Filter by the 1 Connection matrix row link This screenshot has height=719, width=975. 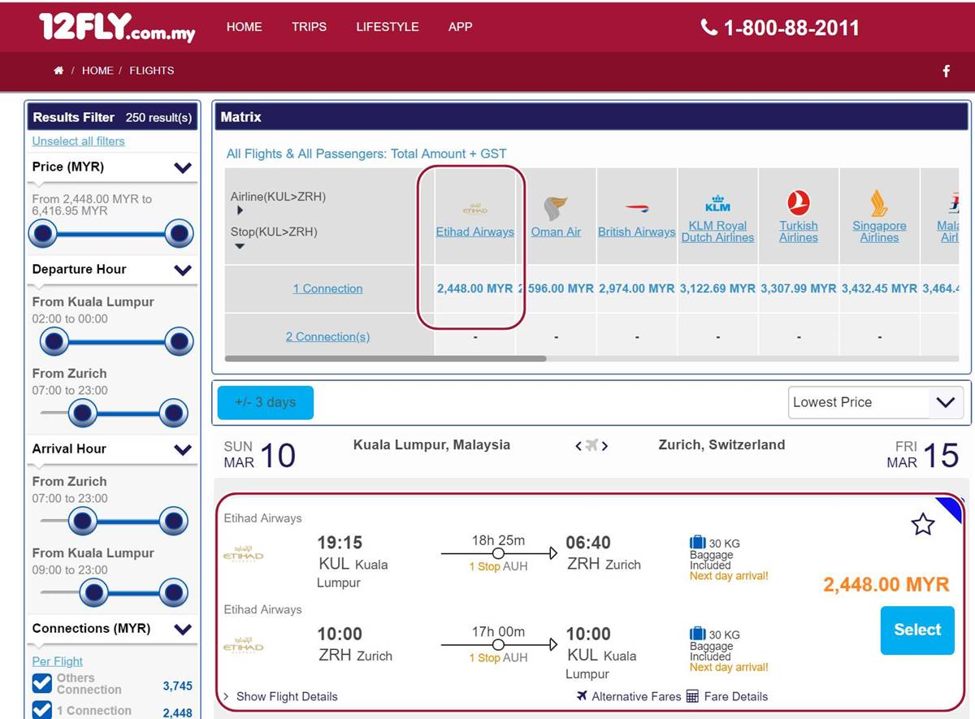(327, 288)
